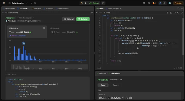Viewport: 185px width, 101px height.
Task: Click the Saved status text
Action: [x=99, y=68]
